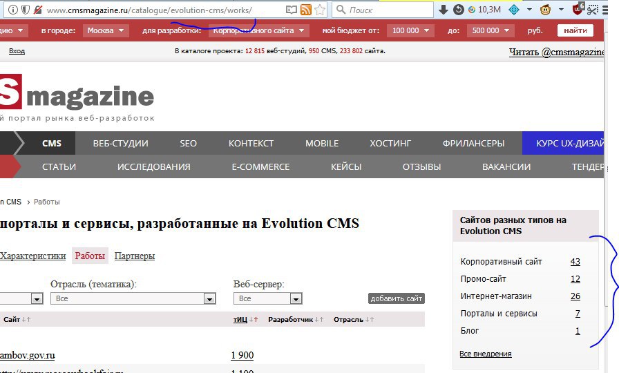619x373 pixels.
Task: Go to СТАТЬИ submenu item
Action: pos(59,166)
